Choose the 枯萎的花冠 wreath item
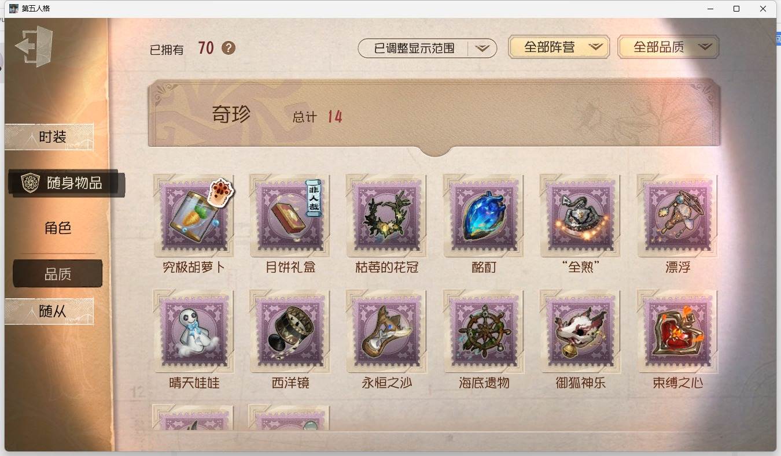This screenshot has height=456, width=781. click(387, 216)
